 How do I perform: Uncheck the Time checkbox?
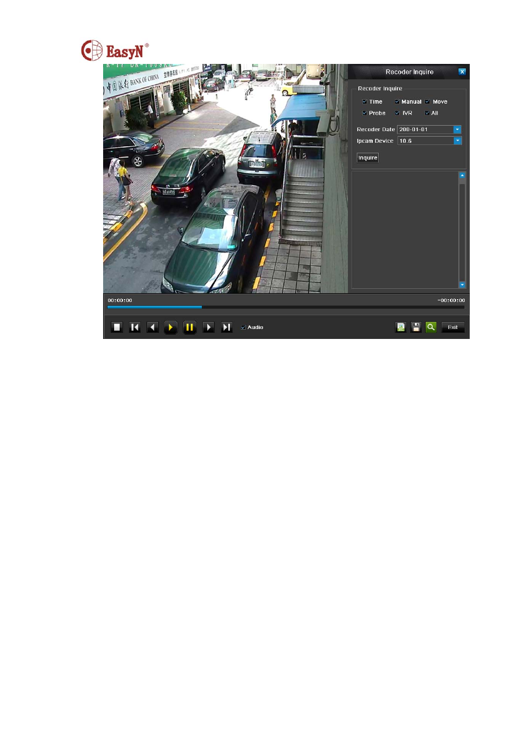(364, 102)
